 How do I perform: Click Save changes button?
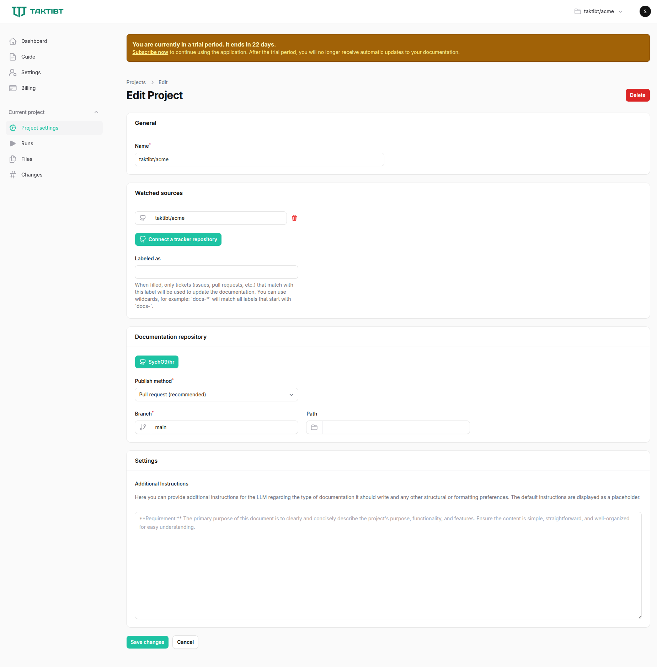click(147, 642)
